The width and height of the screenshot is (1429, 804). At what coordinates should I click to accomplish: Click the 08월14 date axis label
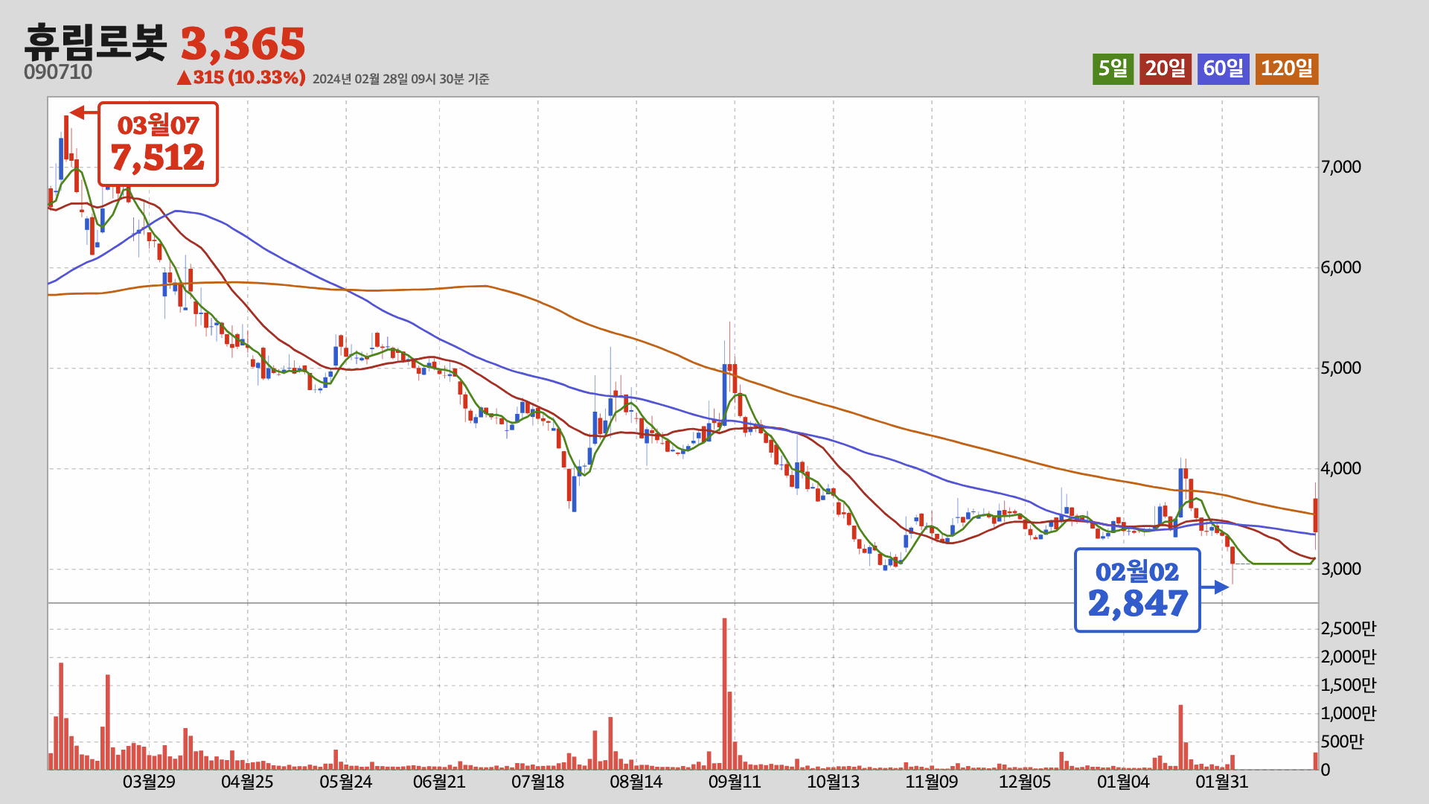636,782
